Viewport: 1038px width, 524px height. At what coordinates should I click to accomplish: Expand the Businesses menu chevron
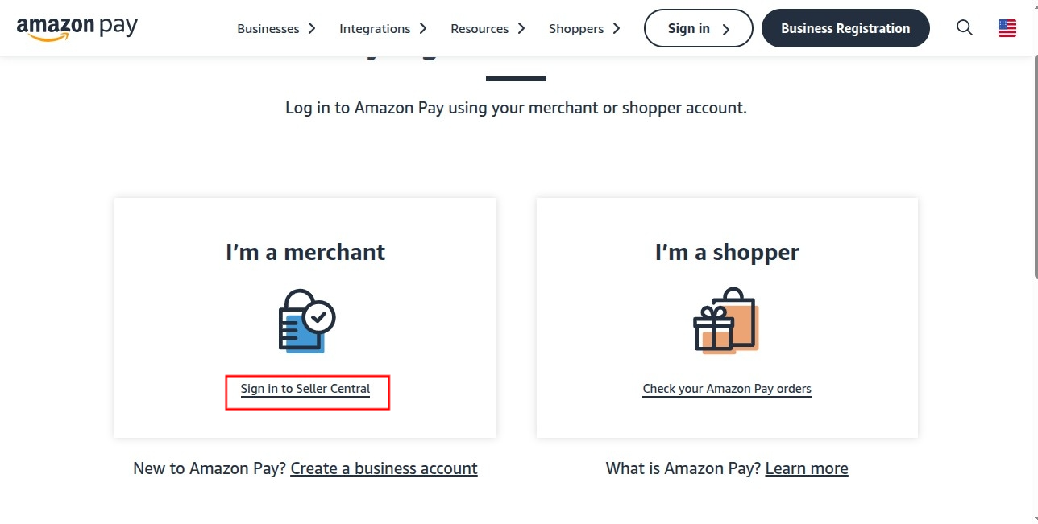click(311, 28)
